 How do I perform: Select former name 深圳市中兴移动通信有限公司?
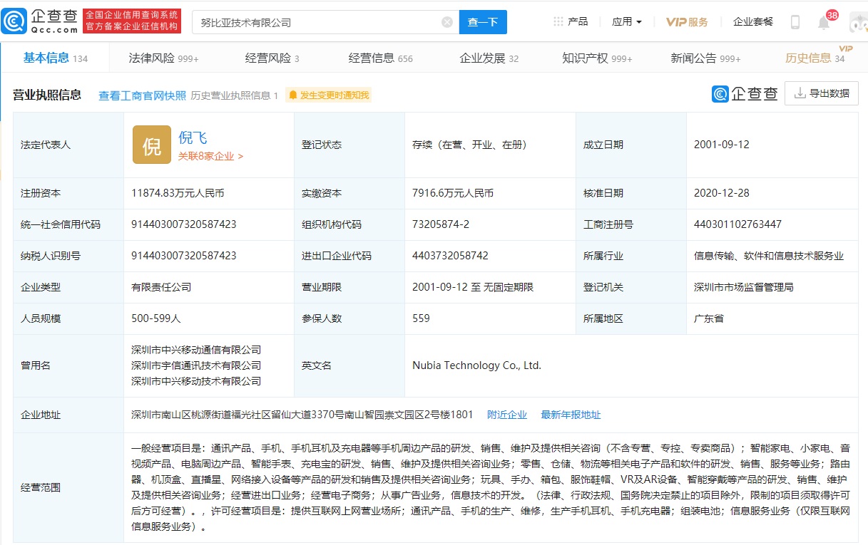[196, 350]
